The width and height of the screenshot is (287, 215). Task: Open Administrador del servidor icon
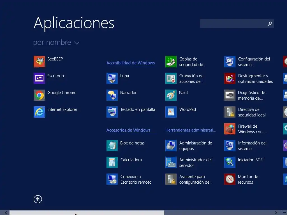coord(171,163)
